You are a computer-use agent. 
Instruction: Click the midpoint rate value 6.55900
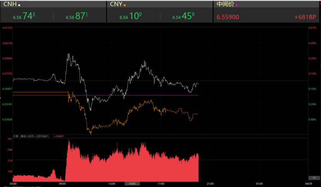click(228, 17)
